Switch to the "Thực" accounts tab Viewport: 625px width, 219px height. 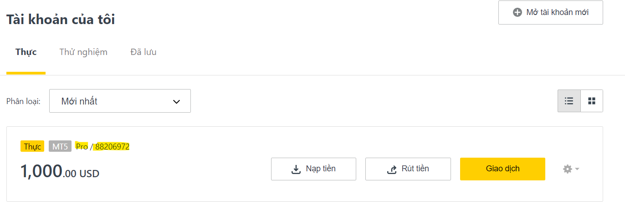coord(26,52)
